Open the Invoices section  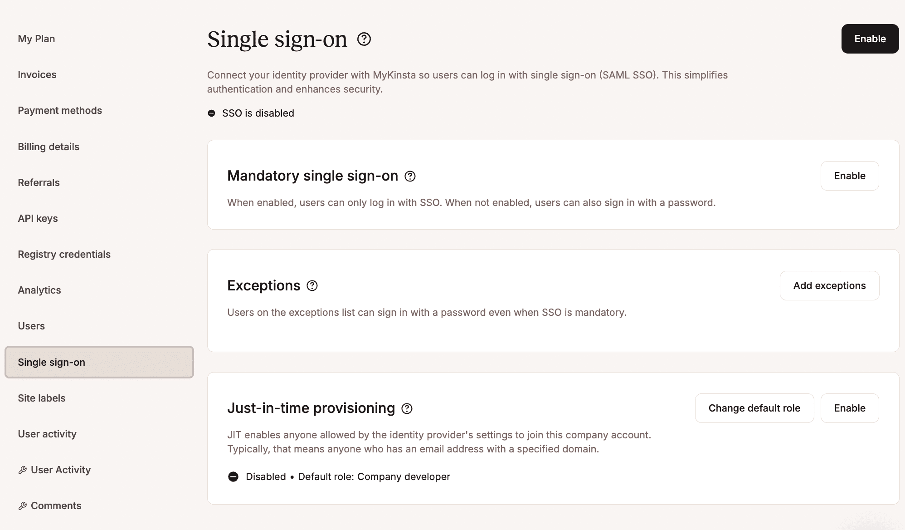37,74
